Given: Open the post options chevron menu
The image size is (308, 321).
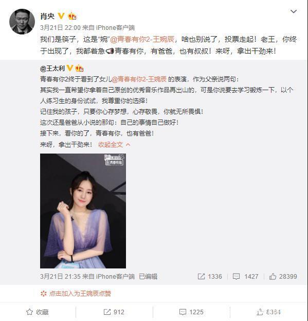Looking at the screenshot, I should click(x=294, y=11).
